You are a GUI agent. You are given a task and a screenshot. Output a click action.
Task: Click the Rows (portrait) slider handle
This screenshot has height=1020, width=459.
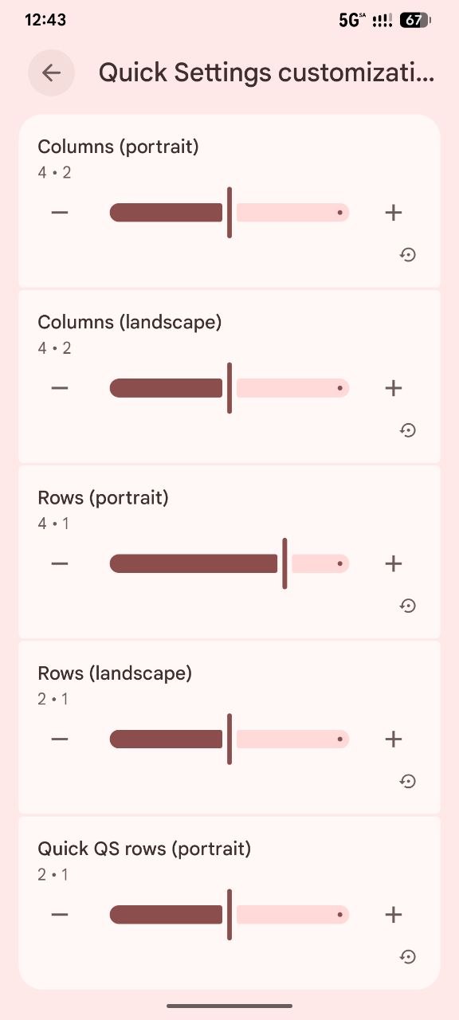(x=284, y=563)
